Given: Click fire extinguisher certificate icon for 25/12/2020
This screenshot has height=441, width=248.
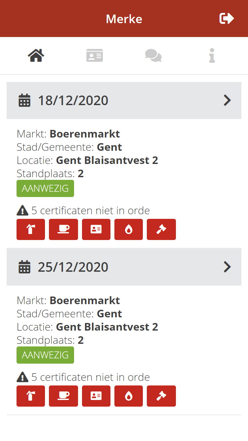Looking at the screenshot, I should (31, 396).
